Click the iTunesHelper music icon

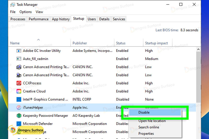tap(19, 107)
